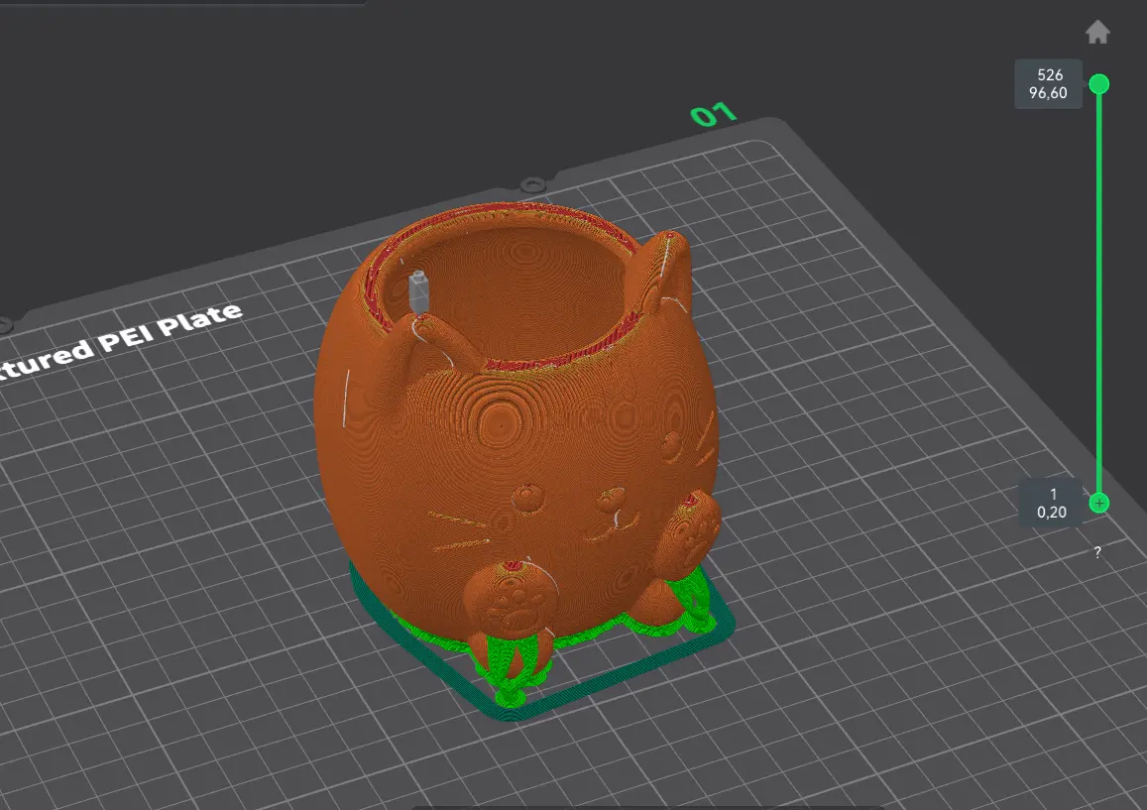Screen dimensions: 1147x810
Task: Click the home view icon
Action: point(1097,32)
